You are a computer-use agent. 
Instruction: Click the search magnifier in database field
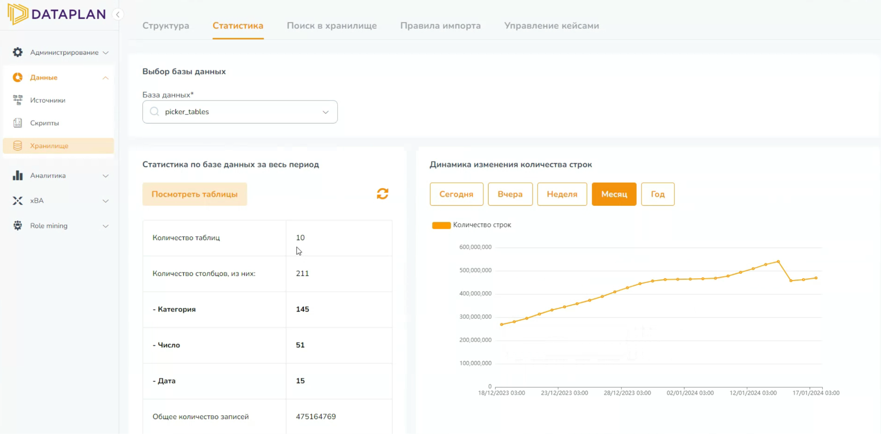point(154,112)
